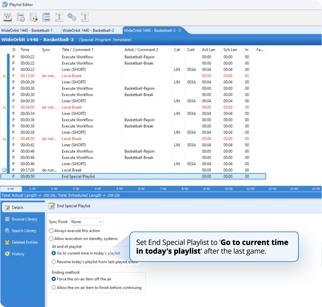Click the History clock icon
Viewport: 322px width, 307px height.
tap(8, 254)
